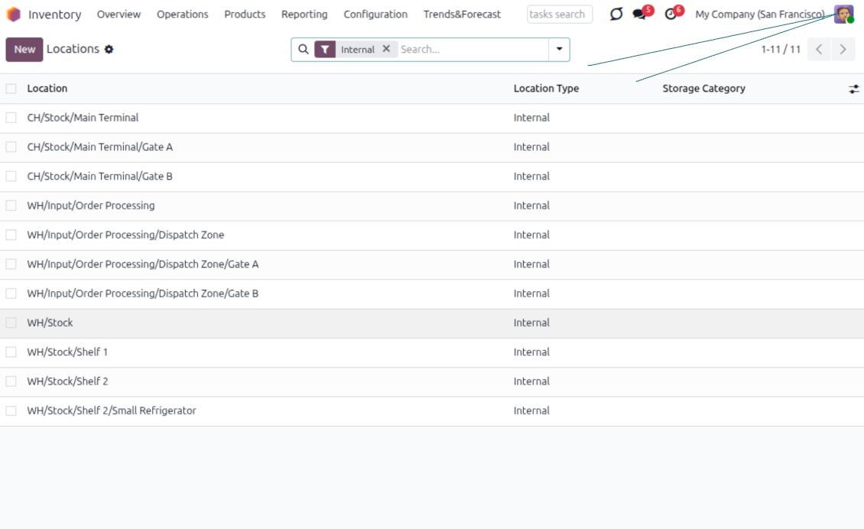Click the search magnifier icon
The width and height of the screenshot is (864, 529).
pyautogui.click(x=304, y=50)
